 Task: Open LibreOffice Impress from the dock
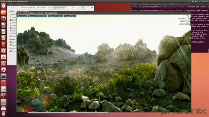(x=4, y=38)
